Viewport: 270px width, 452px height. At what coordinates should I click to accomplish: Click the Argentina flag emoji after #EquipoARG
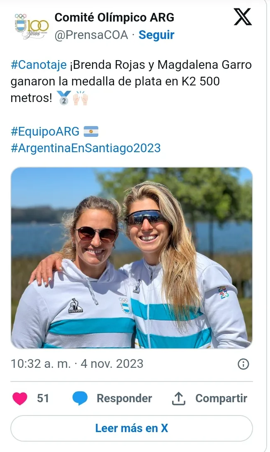click(91, 132)
